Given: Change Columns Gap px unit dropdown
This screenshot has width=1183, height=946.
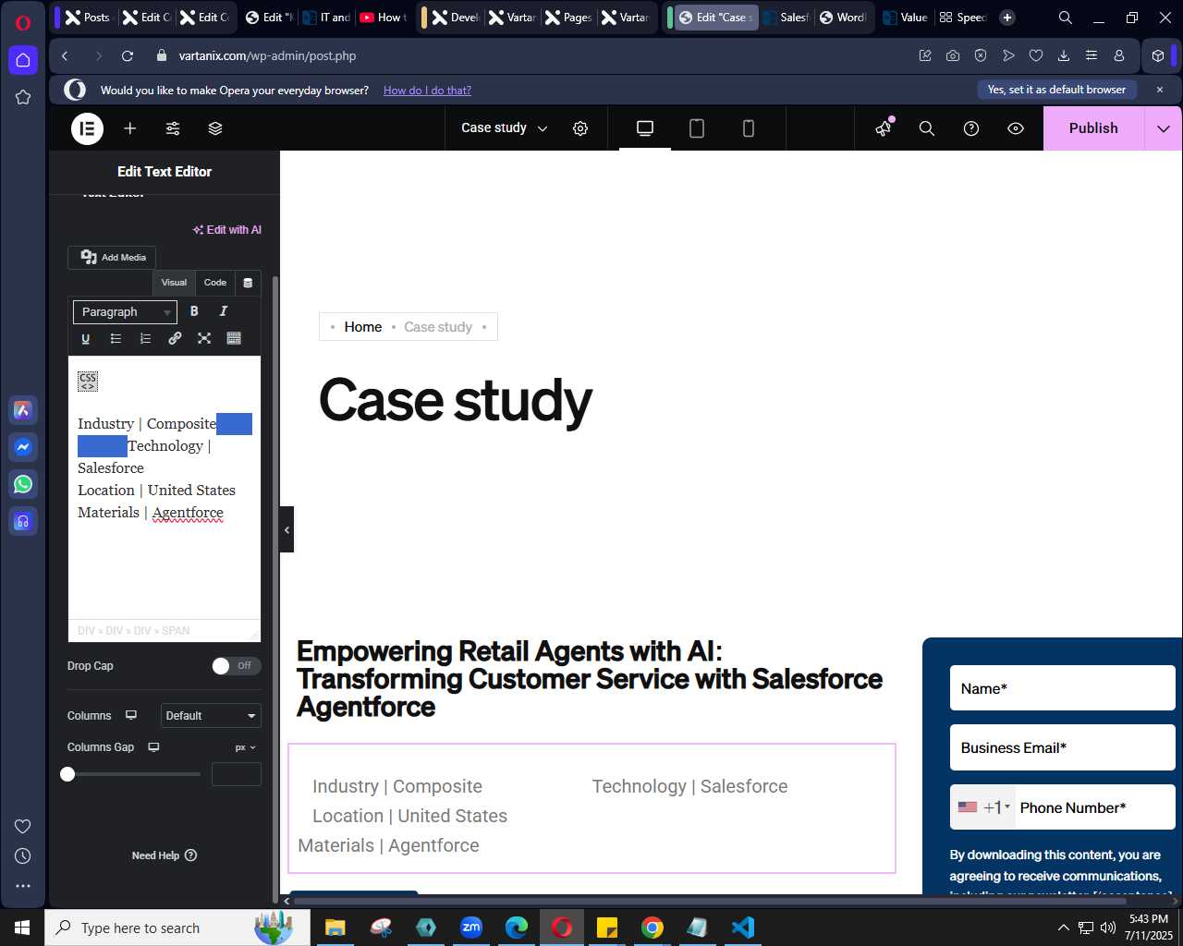Looking at the screenshot, I should 245,747.
